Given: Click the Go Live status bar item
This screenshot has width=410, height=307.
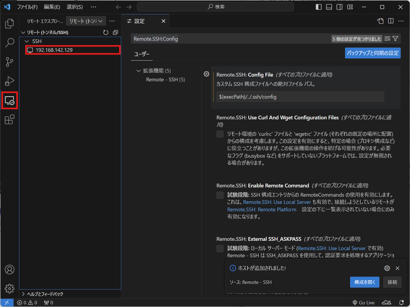Looking at the screenshot, I should [364, 302].
